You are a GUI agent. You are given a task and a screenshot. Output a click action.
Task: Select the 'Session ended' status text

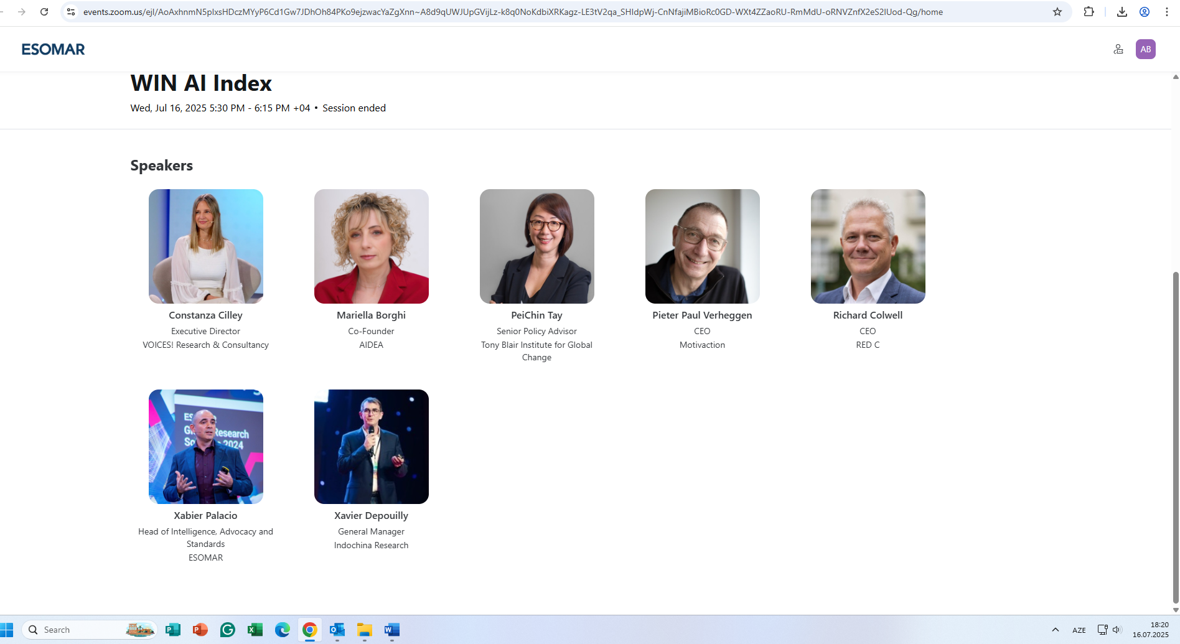click(354, 108)
